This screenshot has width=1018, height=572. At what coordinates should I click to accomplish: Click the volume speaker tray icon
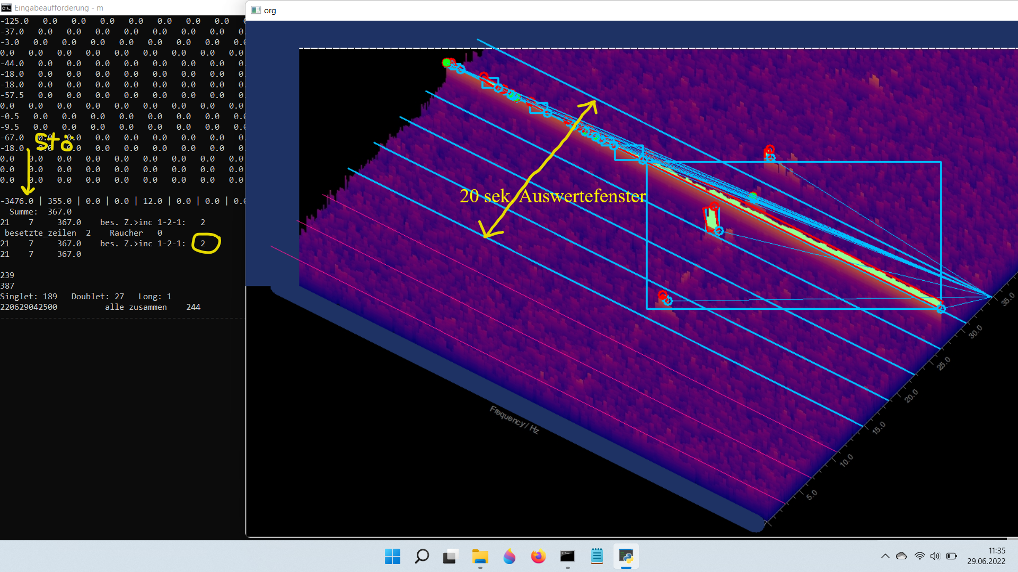click(935, 556)
